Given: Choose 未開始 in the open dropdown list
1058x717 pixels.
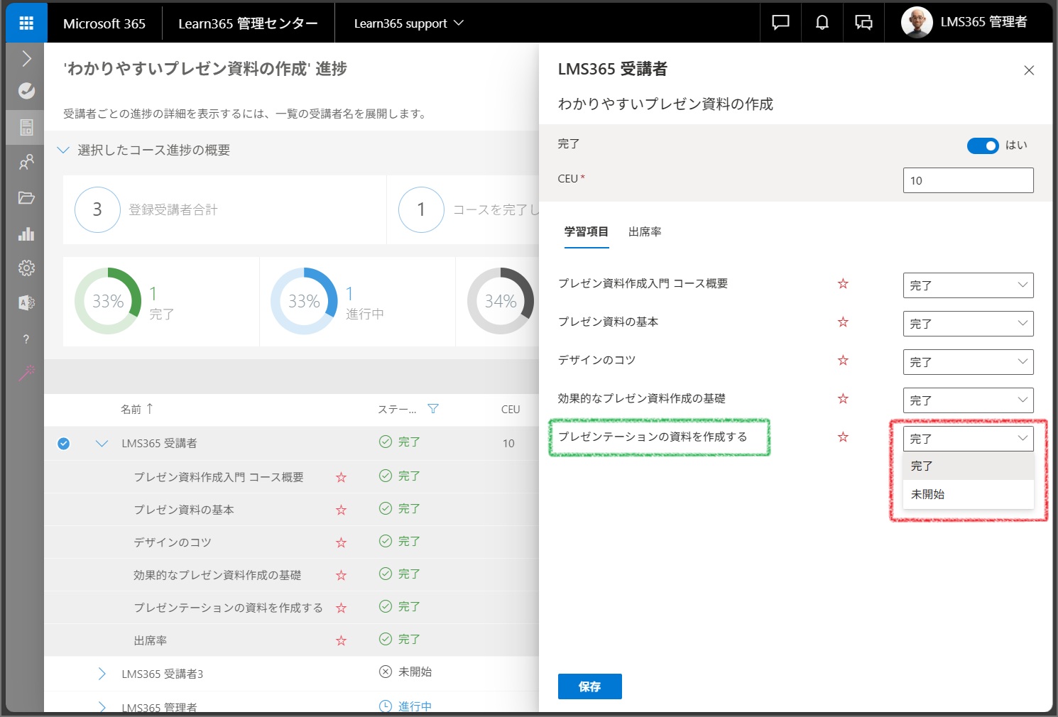Looking at the screenshot, I should pos(968,494).
